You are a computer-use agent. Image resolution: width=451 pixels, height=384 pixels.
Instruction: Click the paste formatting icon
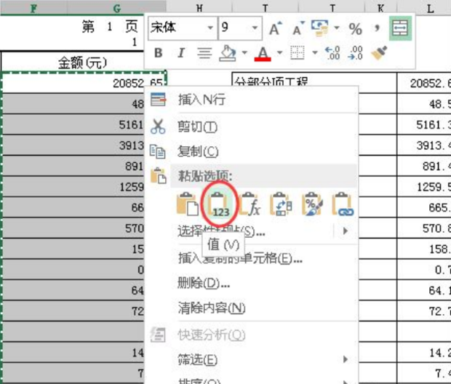coord(312,204)
